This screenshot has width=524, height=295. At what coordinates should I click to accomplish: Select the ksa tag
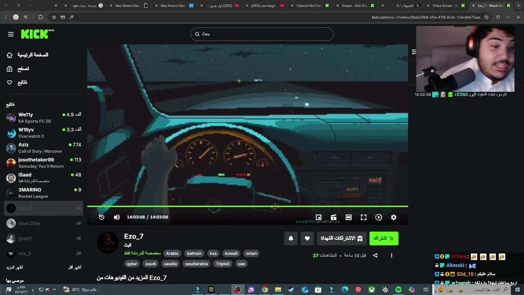click(213, 253)
